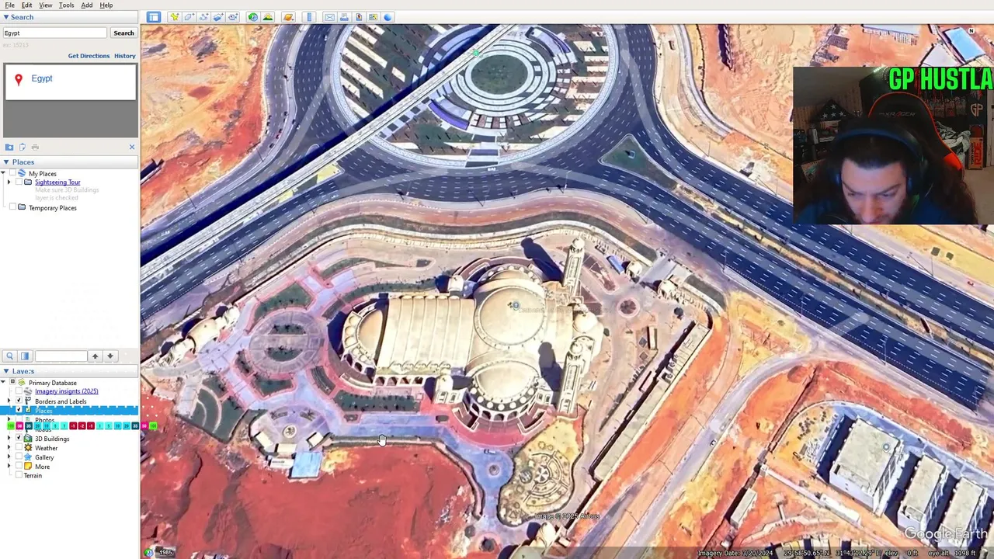Toggle the Places panel view icon
The width and height of the screenshot is (994, 559).
tap(25, 356)
